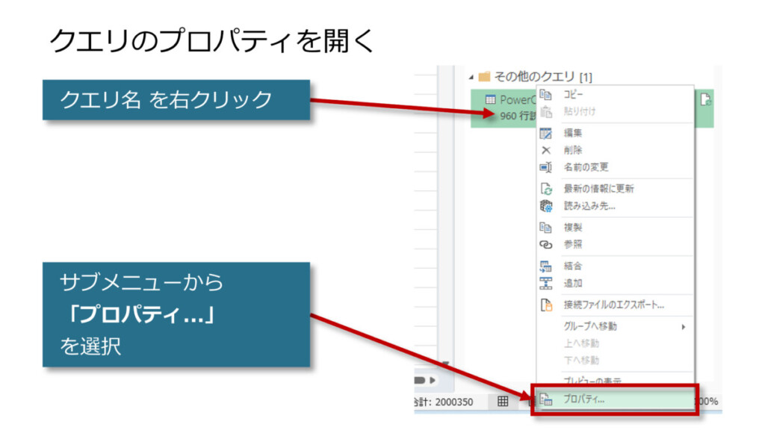Viewport: 765px width, 430px height.
Task: Click the 結合 merge icon
Action: tap(545, 266)
